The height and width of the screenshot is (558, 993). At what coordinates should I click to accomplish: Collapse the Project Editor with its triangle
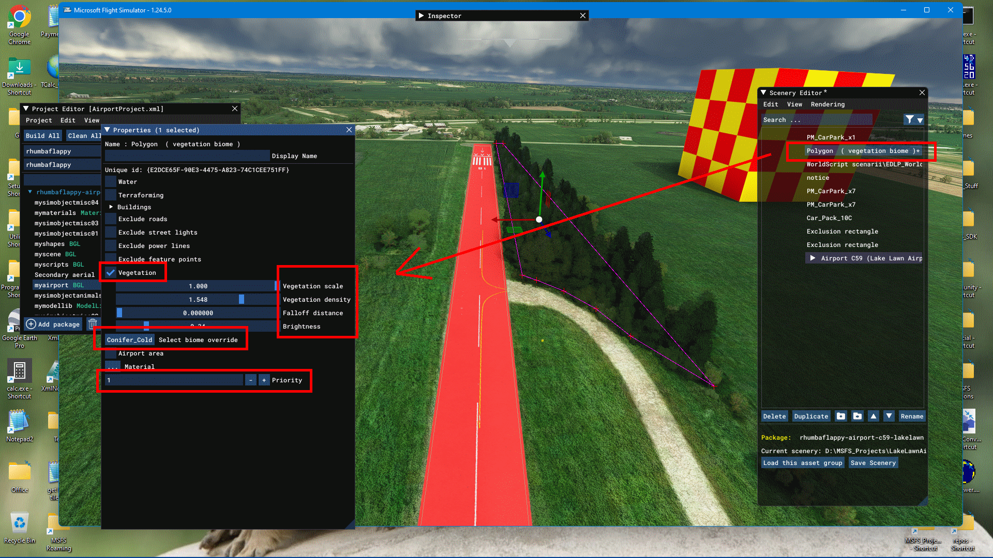point(26,109)
